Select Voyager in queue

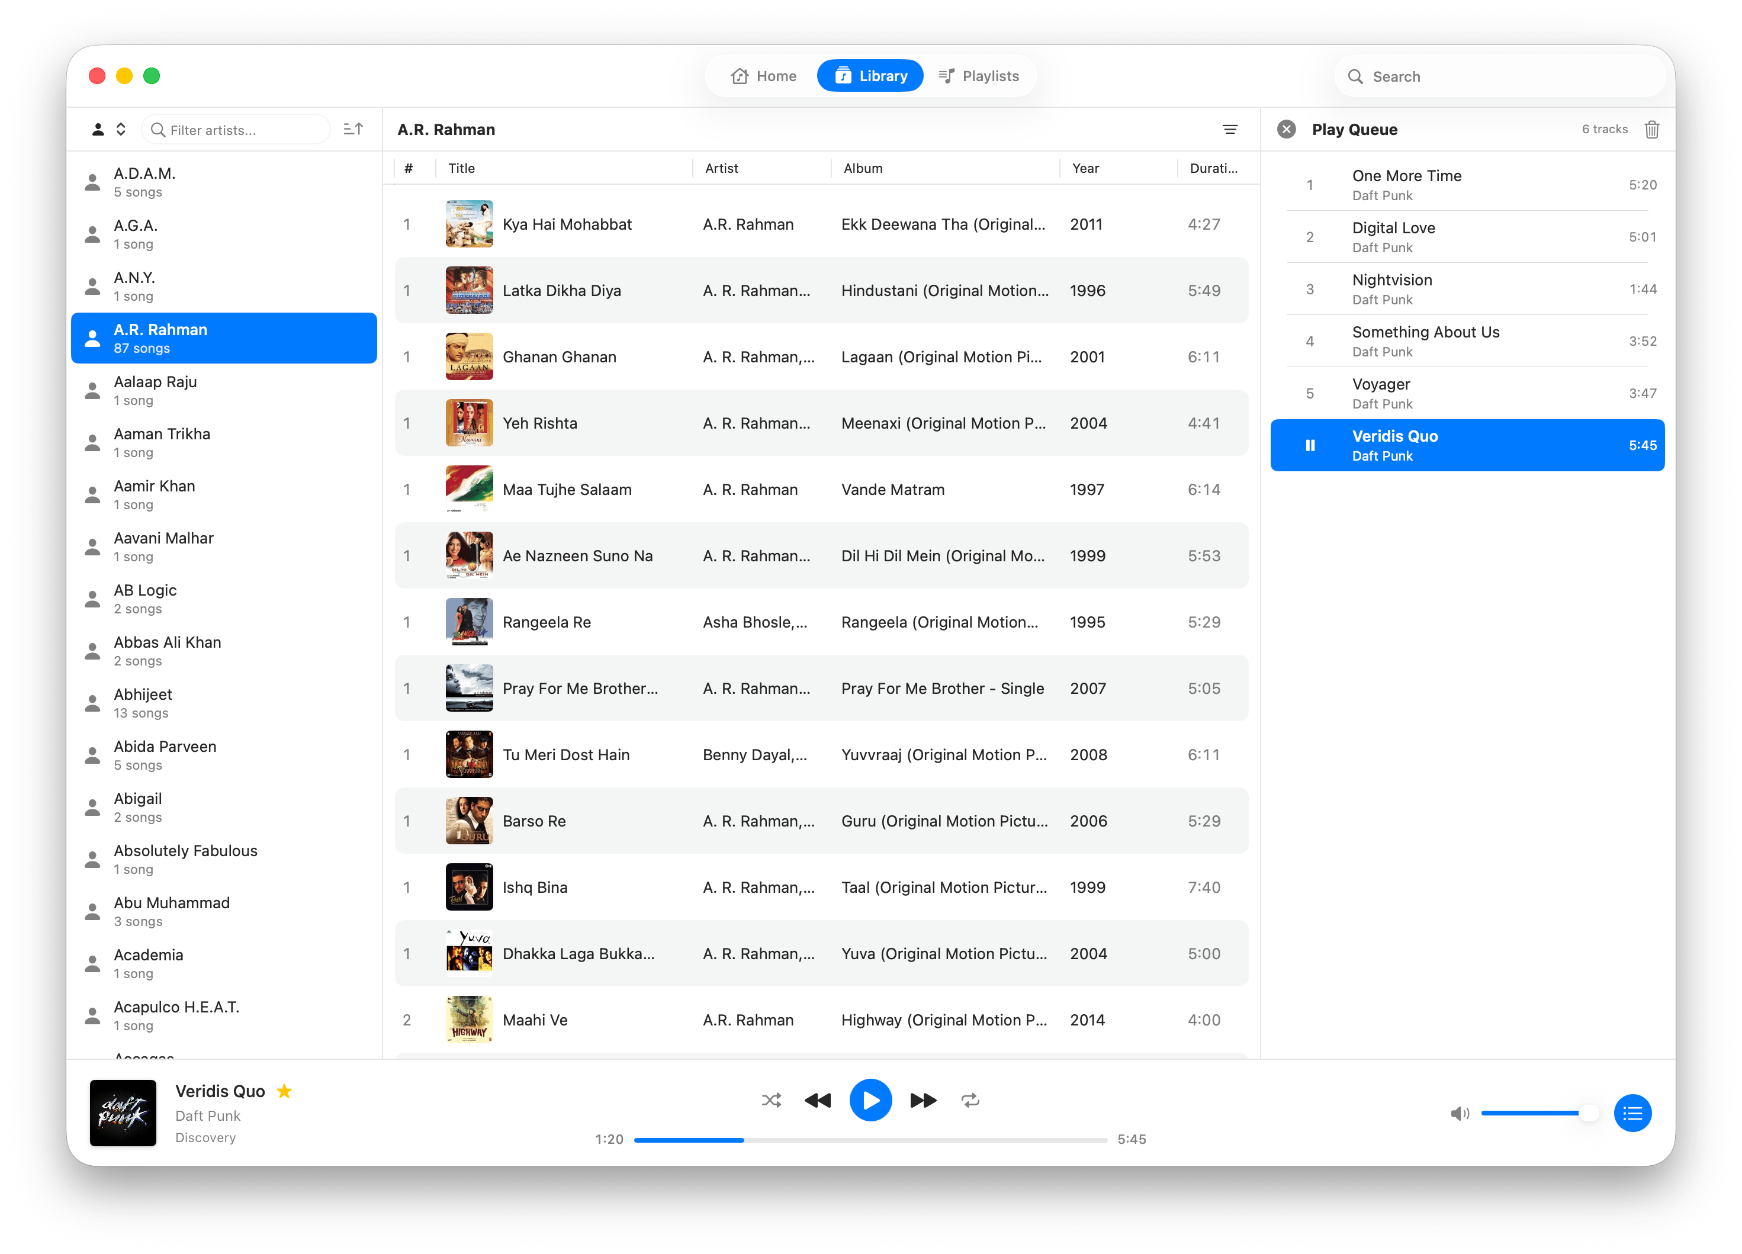1467,393
